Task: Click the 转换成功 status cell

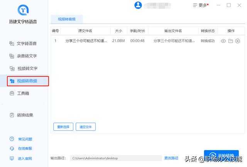Action: click(208, 41)
